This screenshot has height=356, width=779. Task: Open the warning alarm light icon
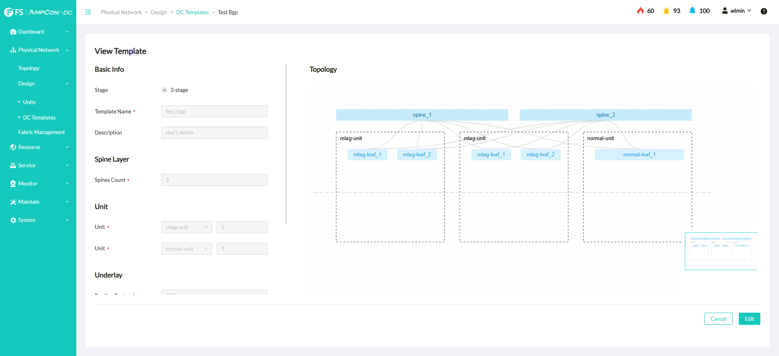(666, 11)
